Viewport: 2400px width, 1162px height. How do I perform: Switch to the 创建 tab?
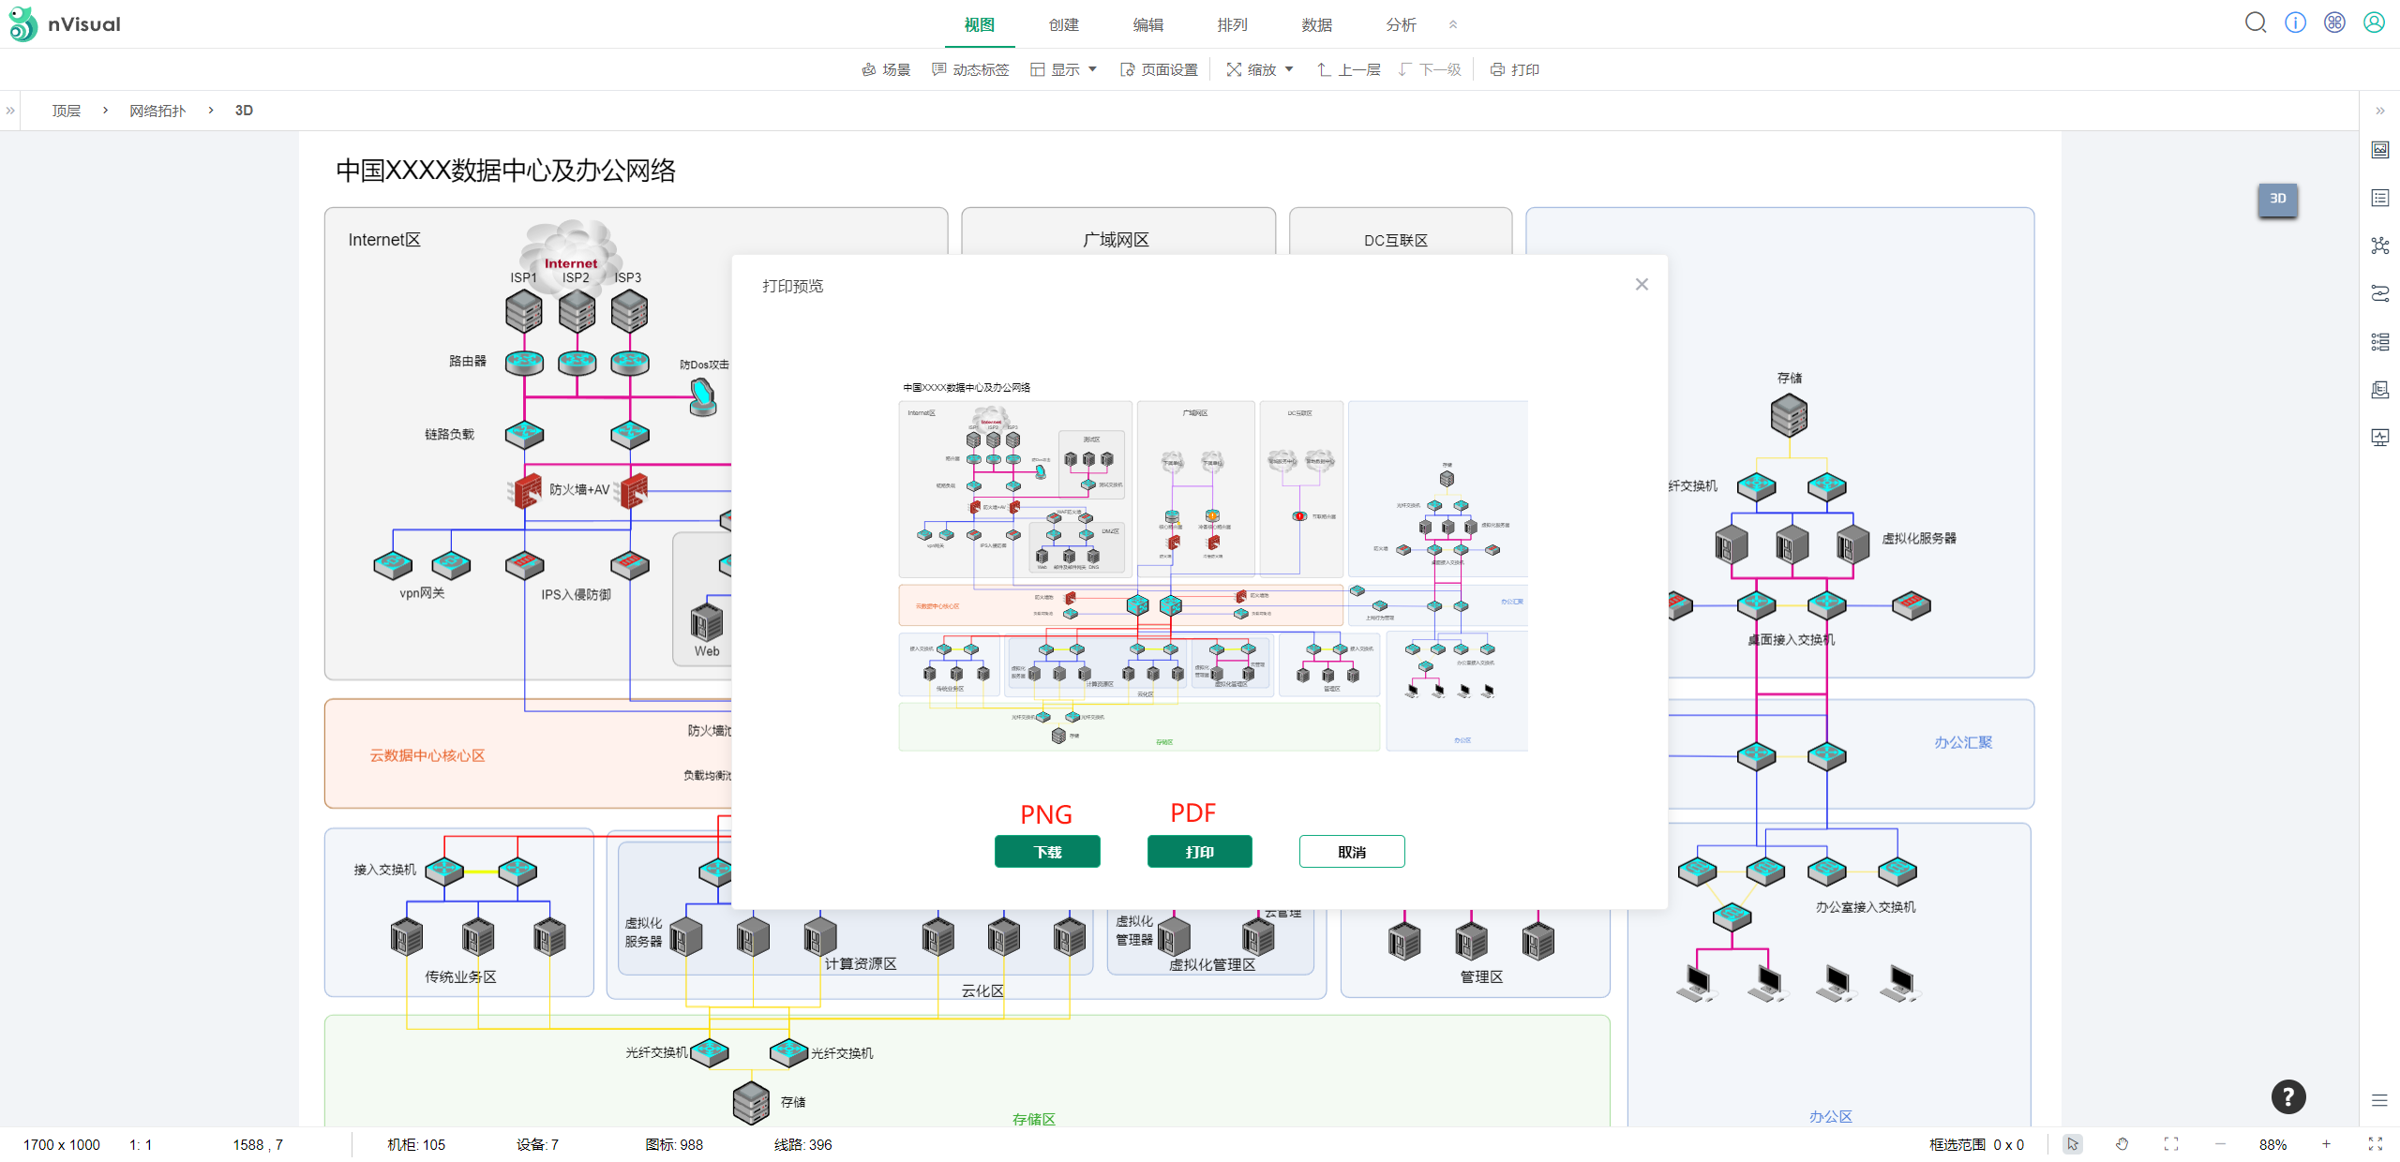tap(1063, 24)
